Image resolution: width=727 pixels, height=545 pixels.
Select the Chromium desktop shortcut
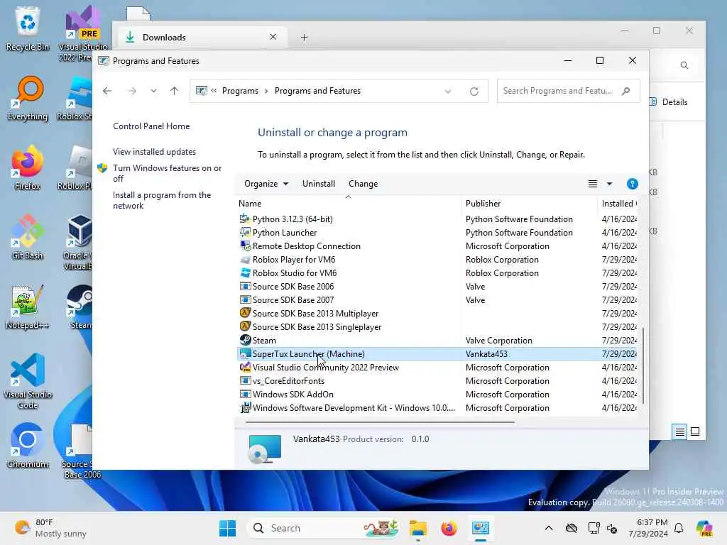coord(28,446)
